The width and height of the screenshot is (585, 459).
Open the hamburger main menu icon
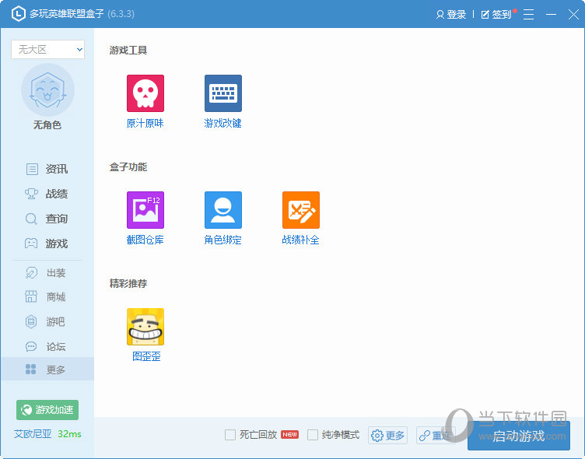click(528, 15)
